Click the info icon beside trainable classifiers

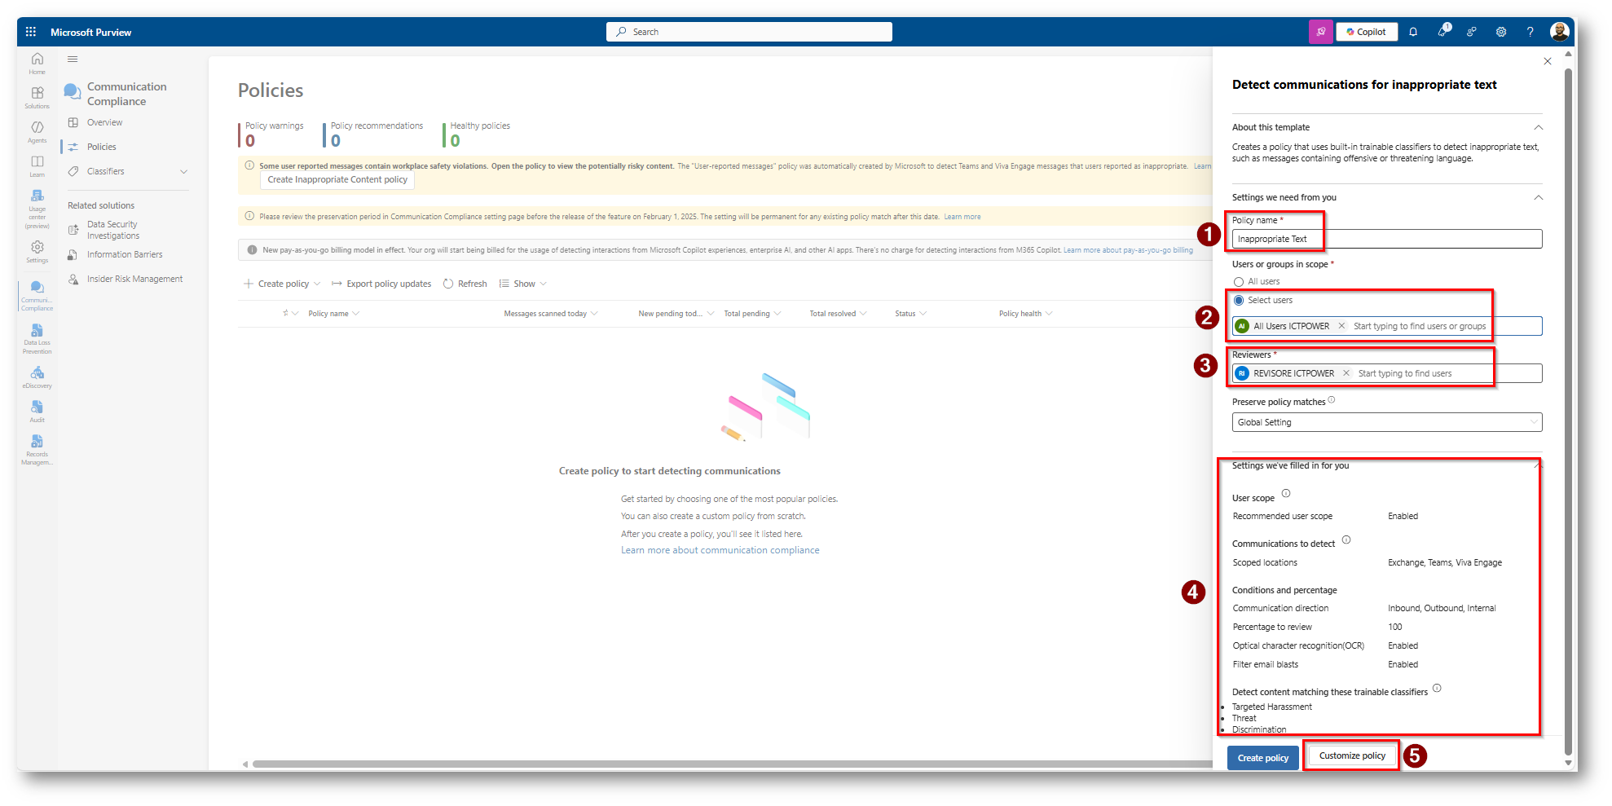1437,688
